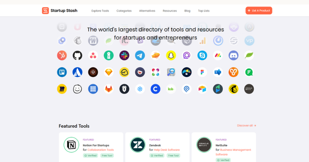Click the Verified badge on Notion card
309x162 pixels.
click(90, 155)
